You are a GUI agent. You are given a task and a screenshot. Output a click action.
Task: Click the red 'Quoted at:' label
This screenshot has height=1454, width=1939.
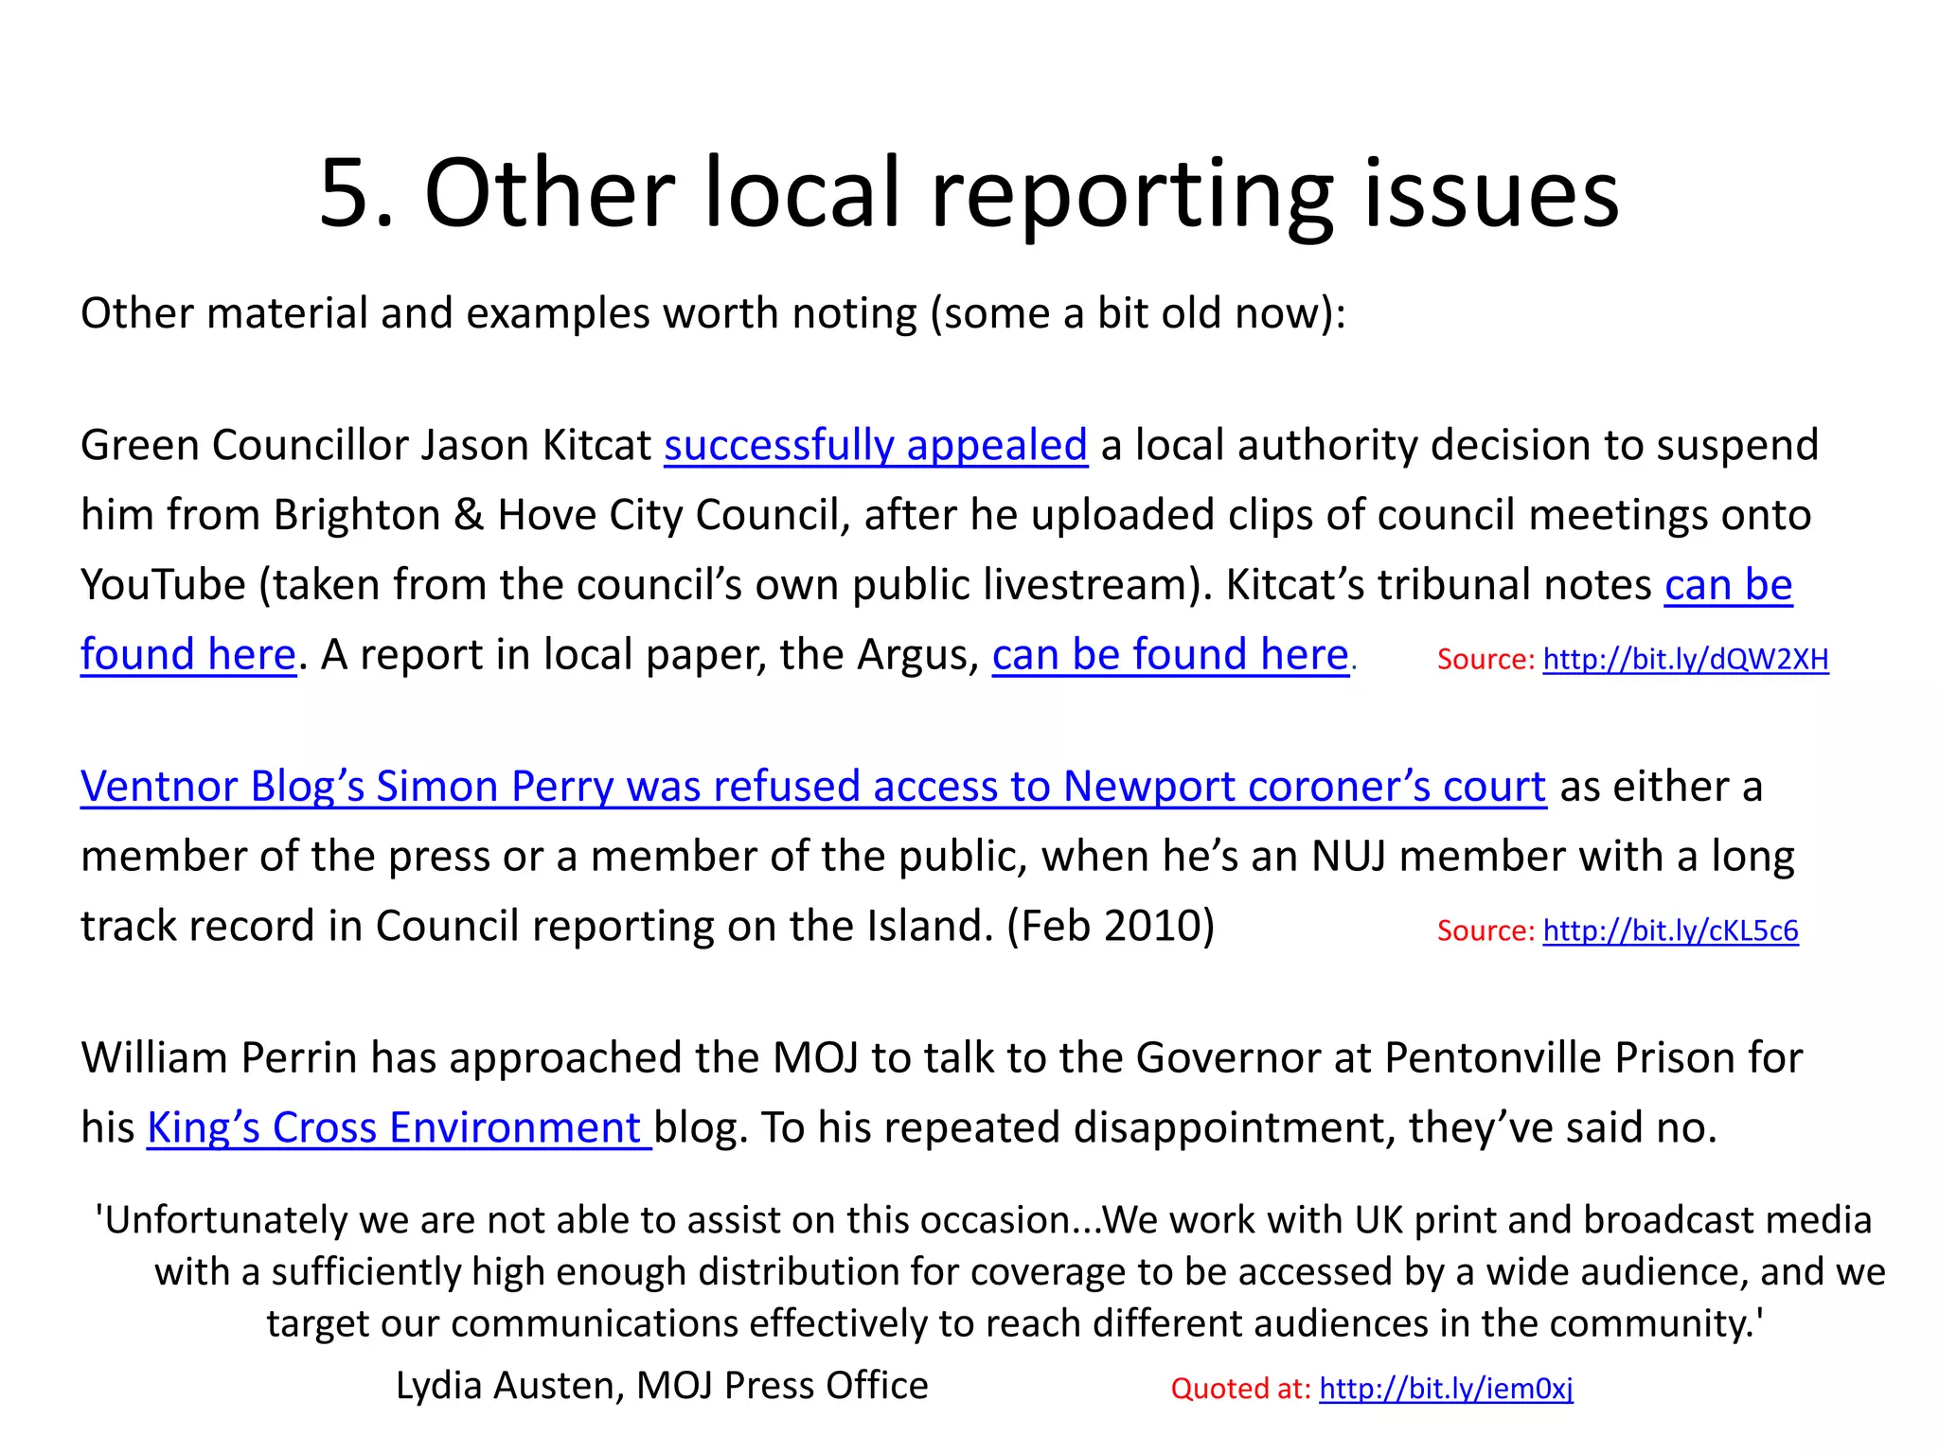pos(1240,1389)
